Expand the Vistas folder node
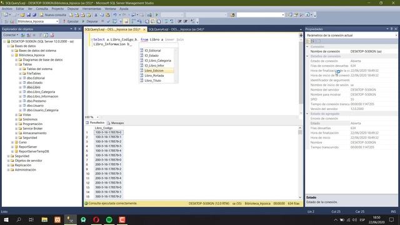 click(16, 115)
